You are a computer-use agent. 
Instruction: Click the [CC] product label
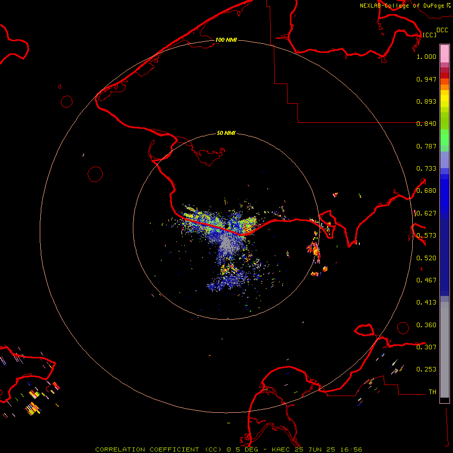[x=429, y=35]
